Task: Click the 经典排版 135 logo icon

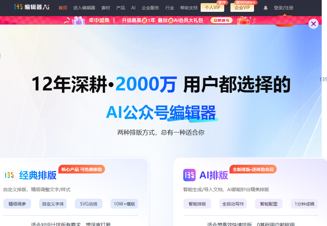Action: coord(9,175)
